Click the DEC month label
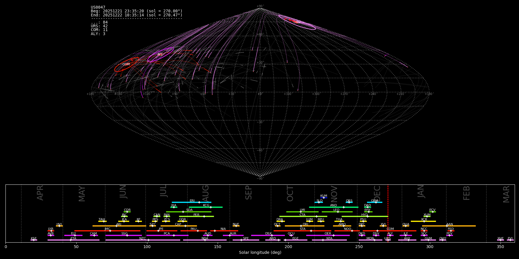Image resolution: width=519 pixels, height=259 pixels. point(377,193)
